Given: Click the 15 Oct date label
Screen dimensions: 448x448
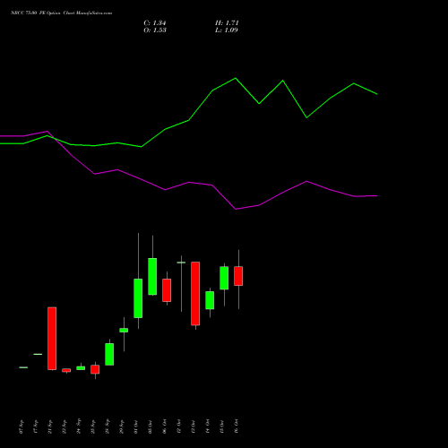Looking at the screenshot, I should tap(222, 426).
